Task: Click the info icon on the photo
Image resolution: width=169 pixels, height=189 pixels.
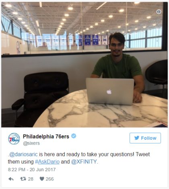Action: (159, 12)
